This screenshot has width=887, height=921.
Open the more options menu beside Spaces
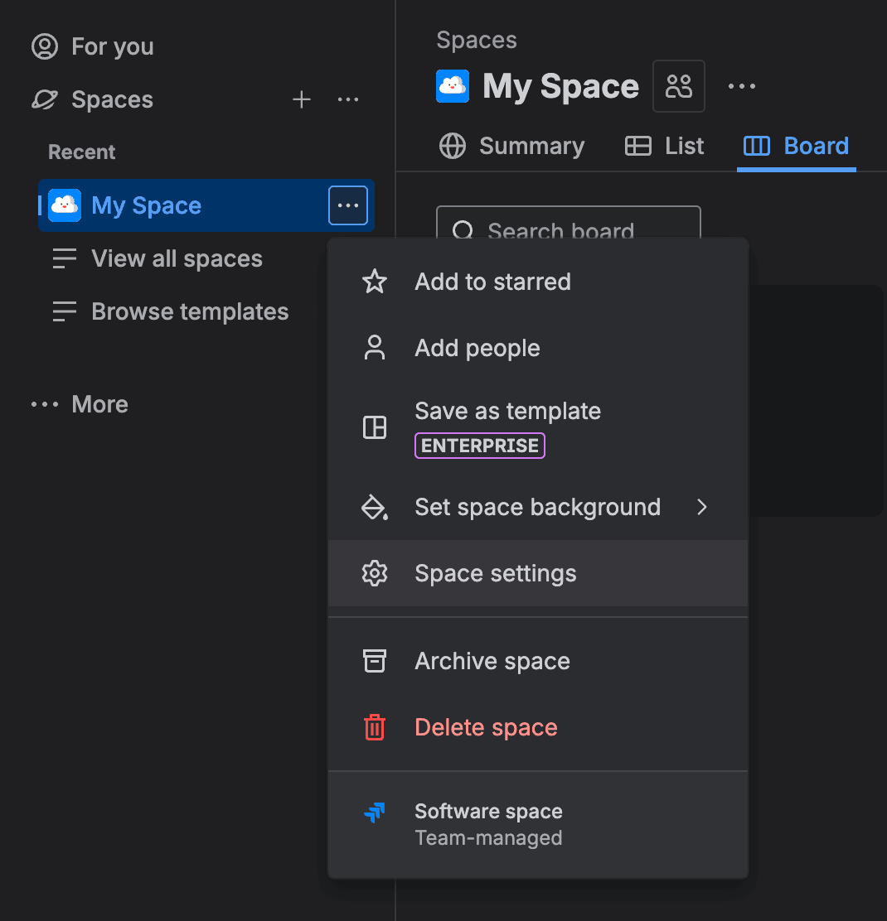click(347, 99)
